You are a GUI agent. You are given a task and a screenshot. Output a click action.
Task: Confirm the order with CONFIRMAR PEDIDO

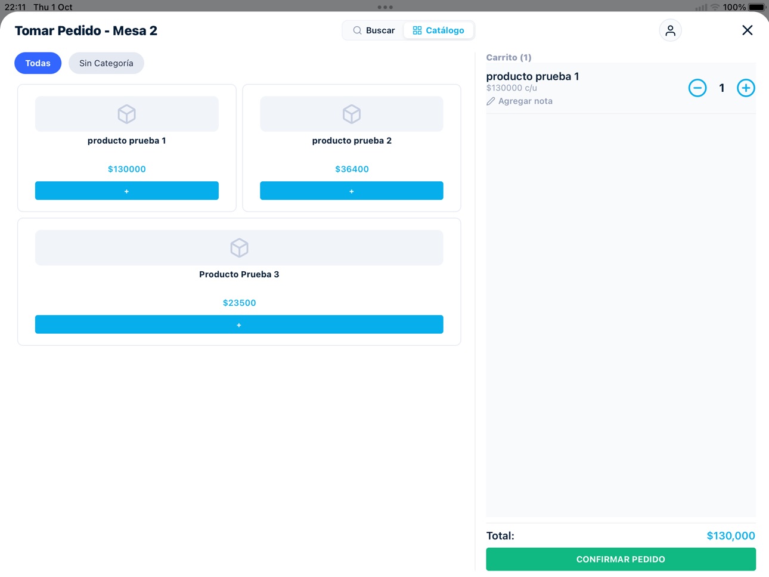pos(621,559)
